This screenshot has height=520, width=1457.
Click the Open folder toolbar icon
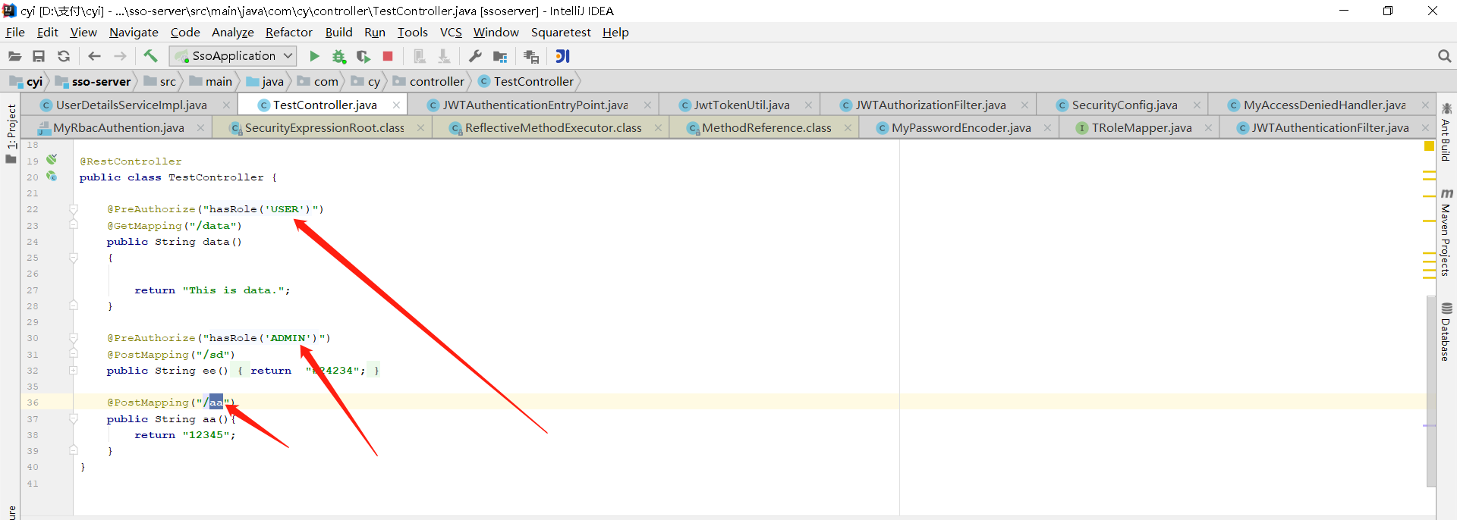click(14, 56)
